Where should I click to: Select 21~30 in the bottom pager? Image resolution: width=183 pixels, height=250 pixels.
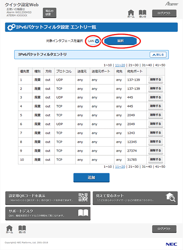tap(134, 167)
